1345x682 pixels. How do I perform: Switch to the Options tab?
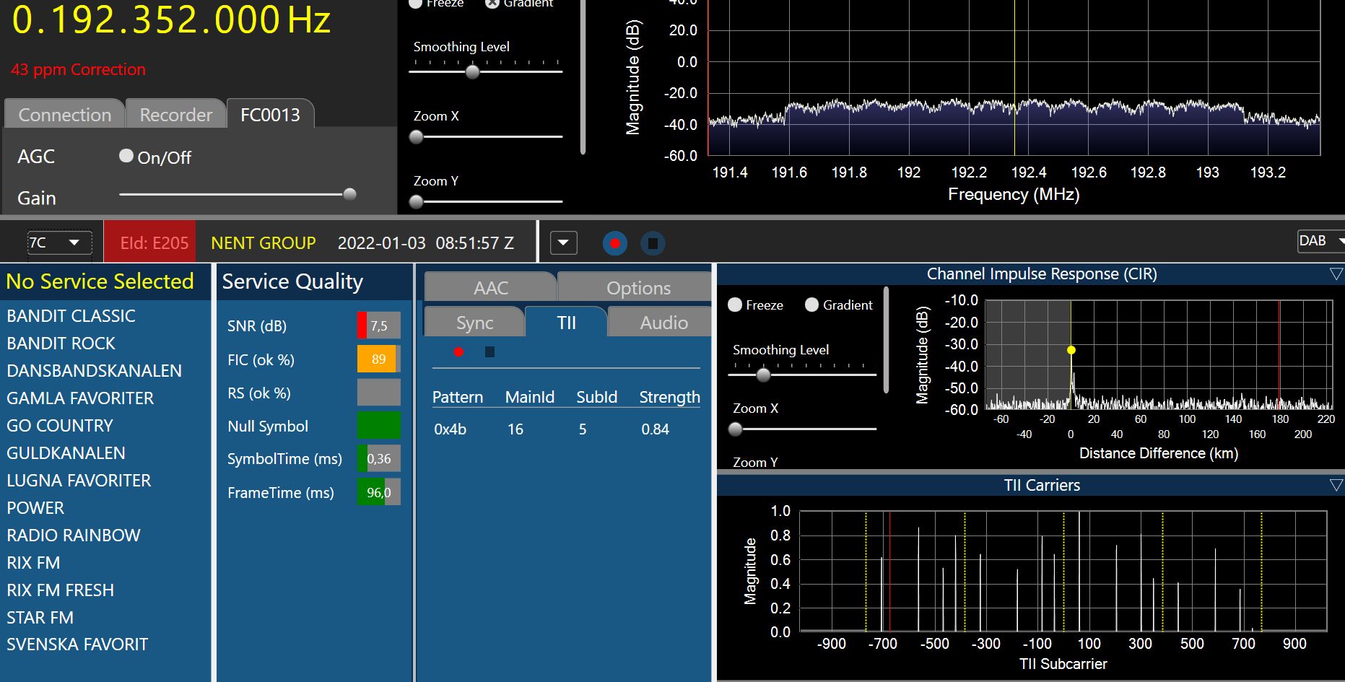tap(637, 288)
